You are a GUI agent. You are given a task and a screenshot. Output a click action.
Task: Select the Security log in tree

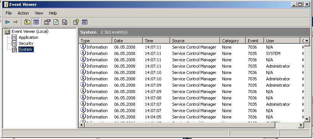pos(26,43)
